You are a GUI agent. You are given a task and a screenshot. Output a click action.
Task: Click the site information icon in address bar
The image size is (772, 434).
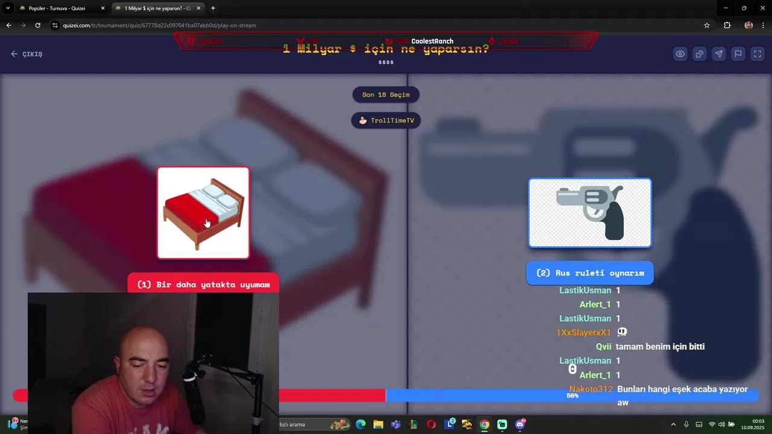click(55, 25)
